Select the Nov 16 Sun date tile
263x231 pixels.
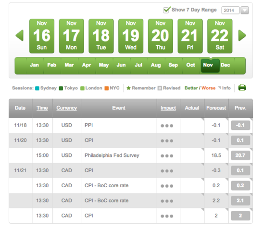[x=42, y=36]
